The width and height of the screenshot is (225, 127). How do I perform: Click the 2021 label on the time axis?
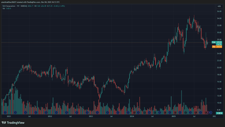pos(9,117)
